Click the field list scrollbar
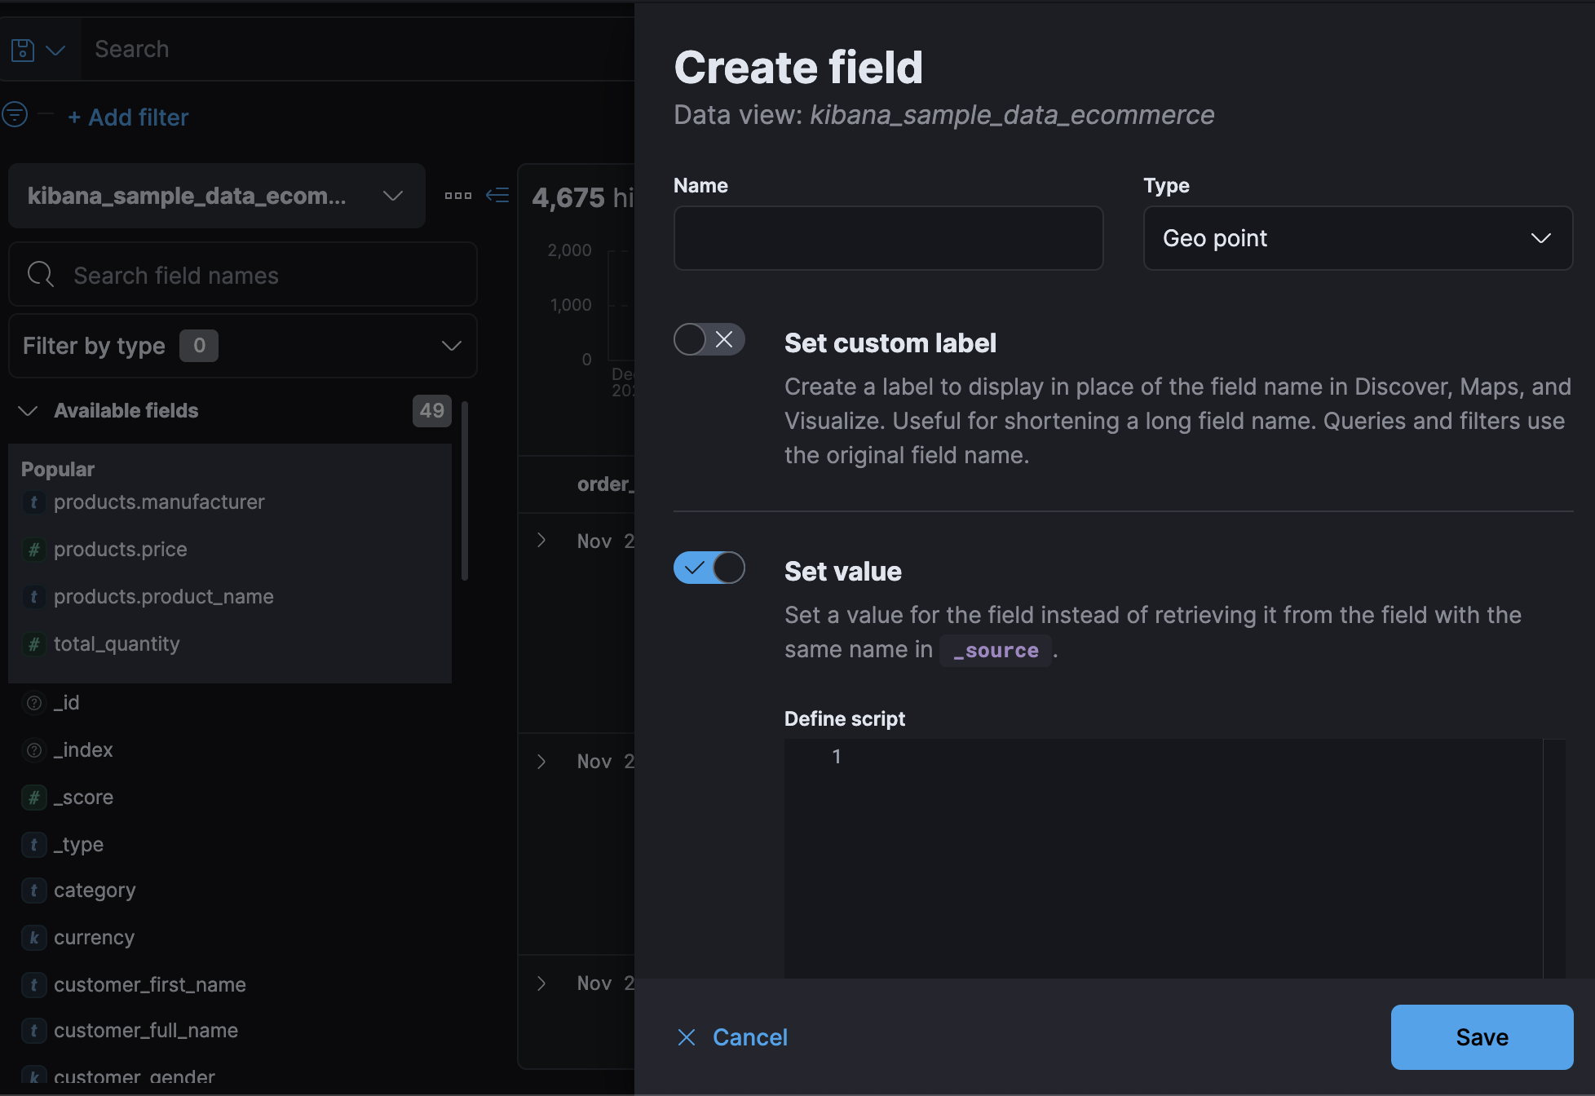This screenshot has height=1096, width=1595. (x=465, y=491)
